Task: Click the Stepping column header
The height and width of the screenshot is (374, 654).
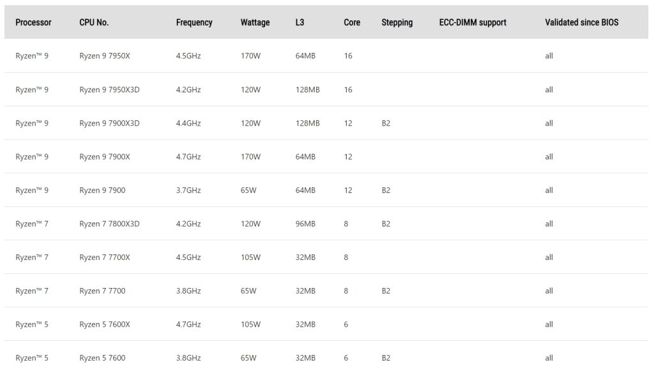Action: [397, 22]
